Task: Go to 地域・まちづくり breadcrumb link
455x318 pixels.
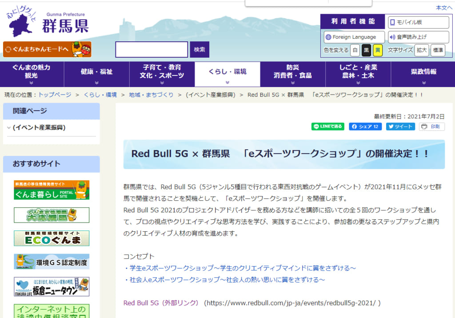Action: pos(151,95)
